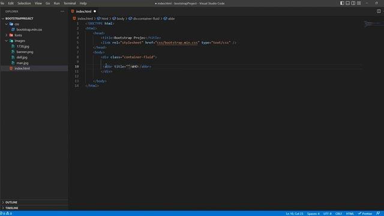Click the dell.jpg file type icon
Screen dimensions: 384x216
click(13, 58)
